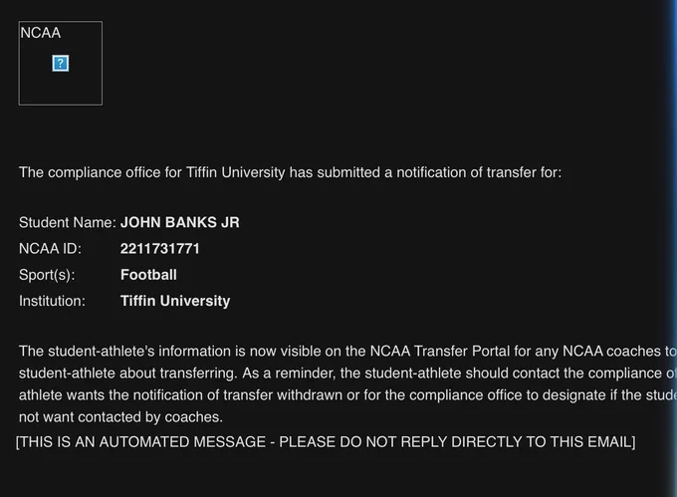Click the NCAA logo alt text
The height and width of the screenshot is (497, 677).
pos(40,33)
